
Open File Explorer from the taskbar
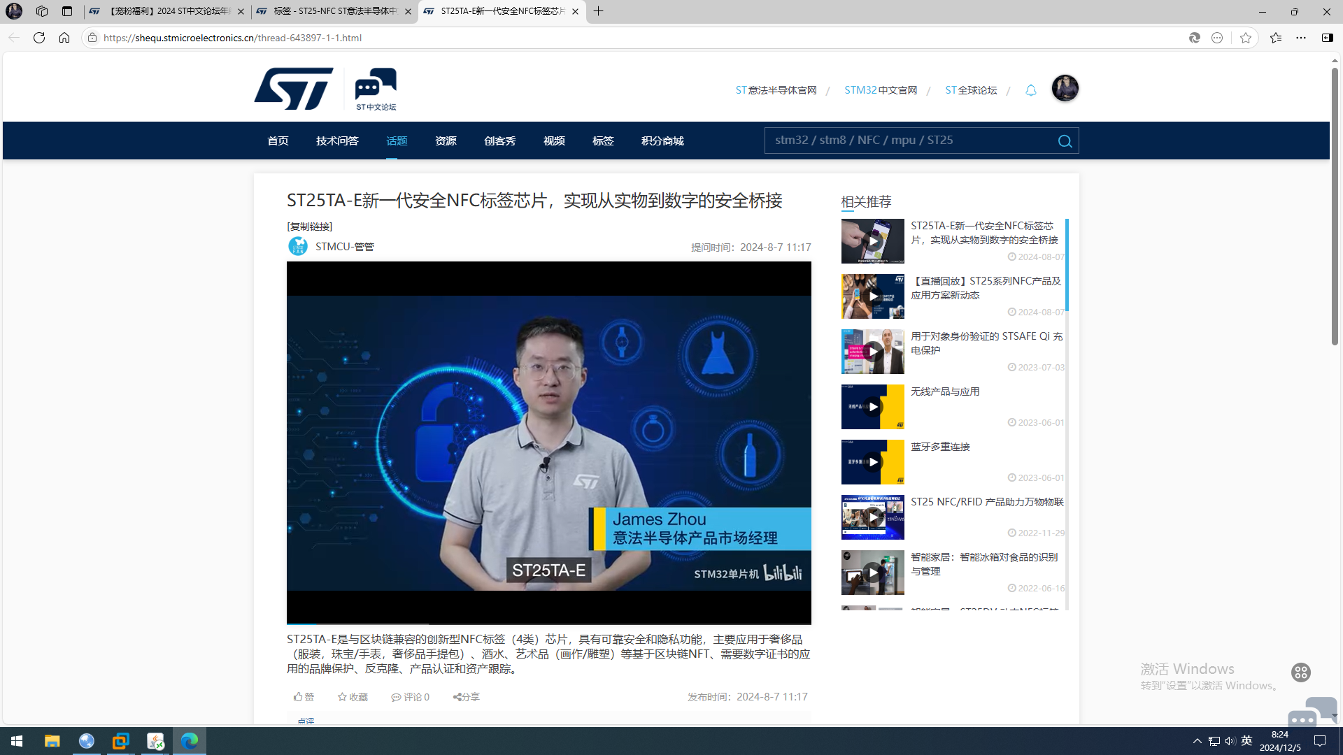[x=52, y=741]
